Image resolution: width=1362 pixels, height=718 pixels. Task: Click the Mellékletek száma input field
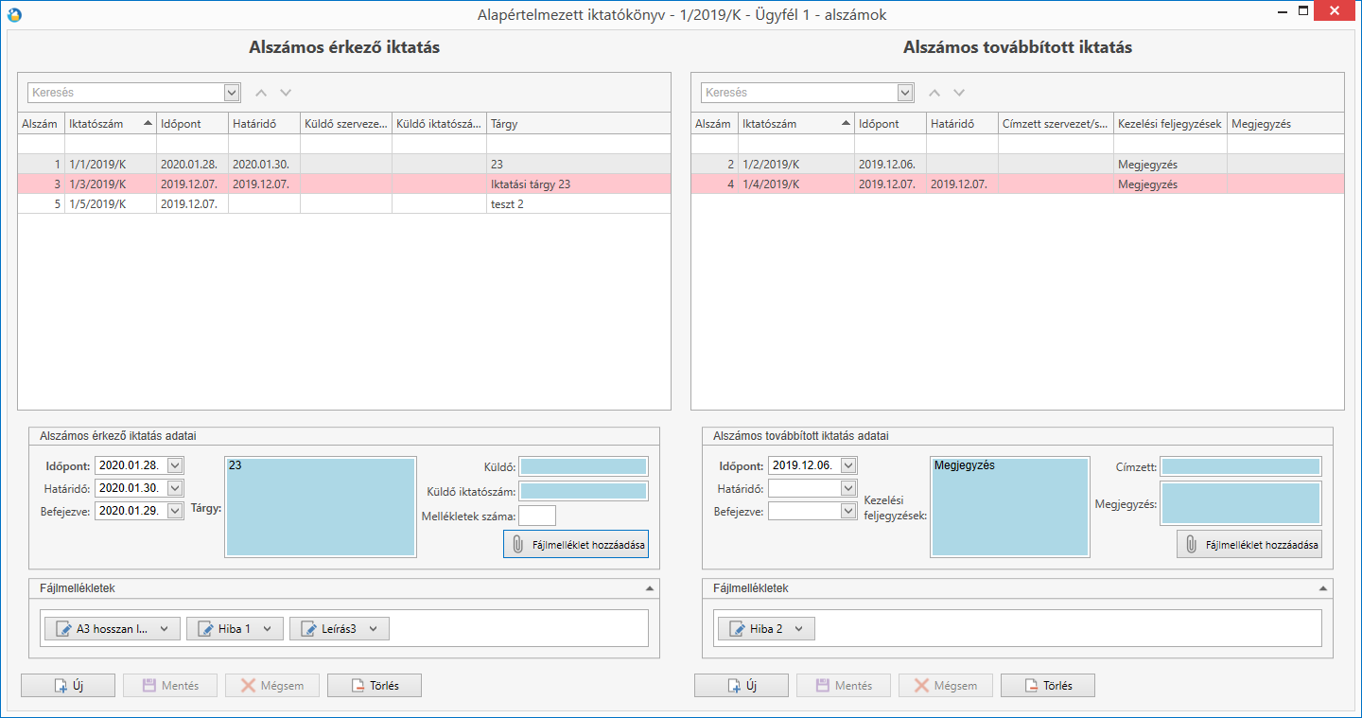(537, 516)
